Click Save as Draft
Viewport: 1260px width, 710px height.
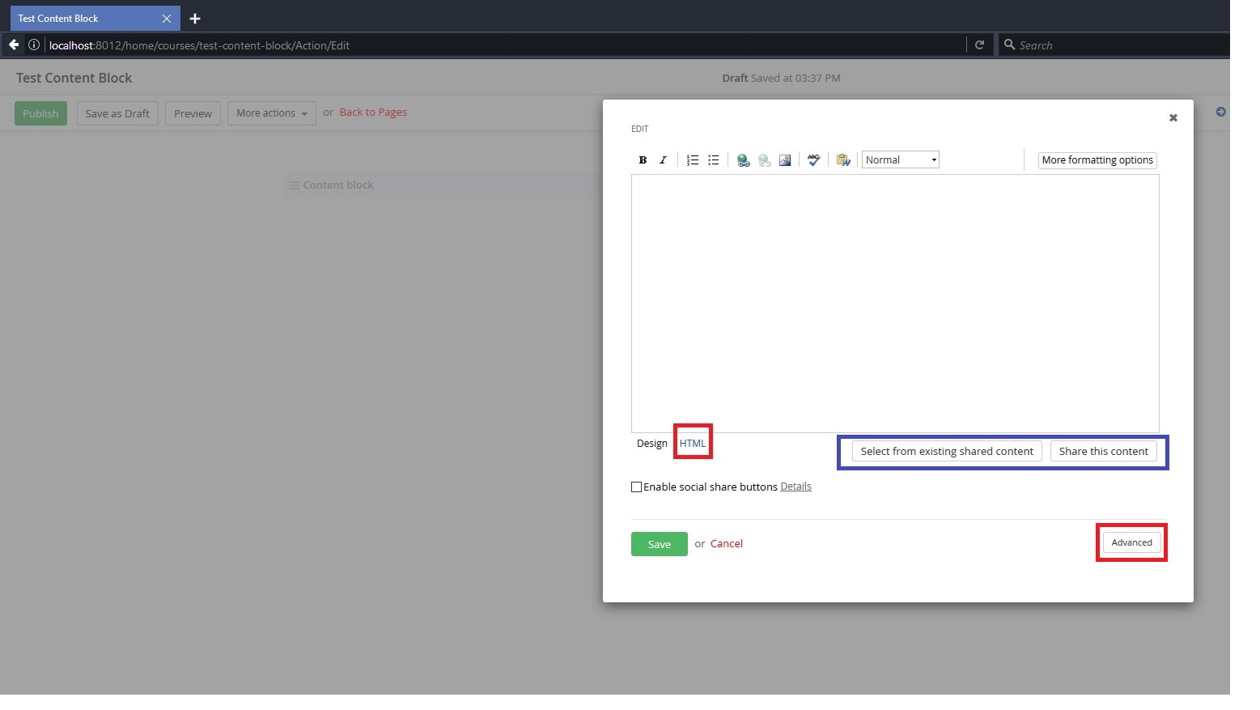[x=117, y=113]
